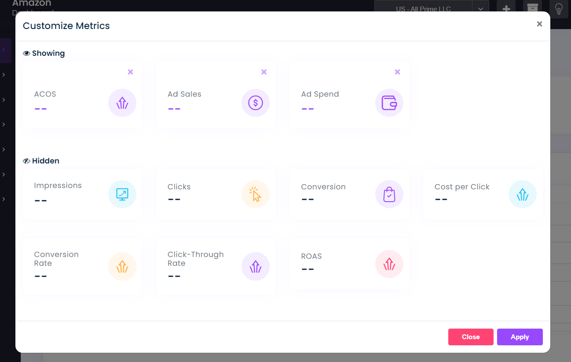The height and width of the screenshot is (362, 571).
Task: Expand the highlighted first sidebar chevron
Action: (x=4, y=50)
